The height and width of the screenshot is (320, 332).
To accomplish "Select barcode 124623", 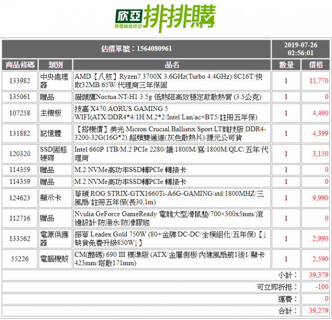I will [20, 198].
